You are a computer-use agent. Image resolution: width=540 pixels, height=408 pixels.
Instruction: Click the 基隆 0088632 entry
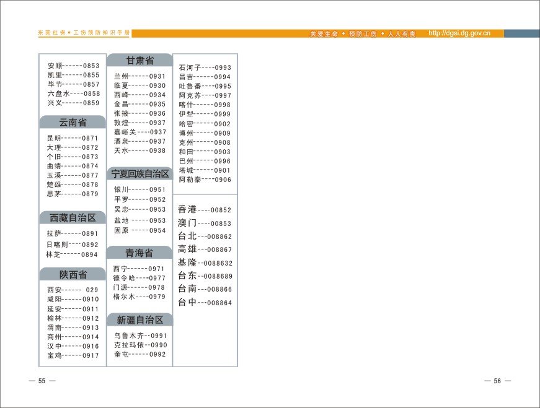205,263
